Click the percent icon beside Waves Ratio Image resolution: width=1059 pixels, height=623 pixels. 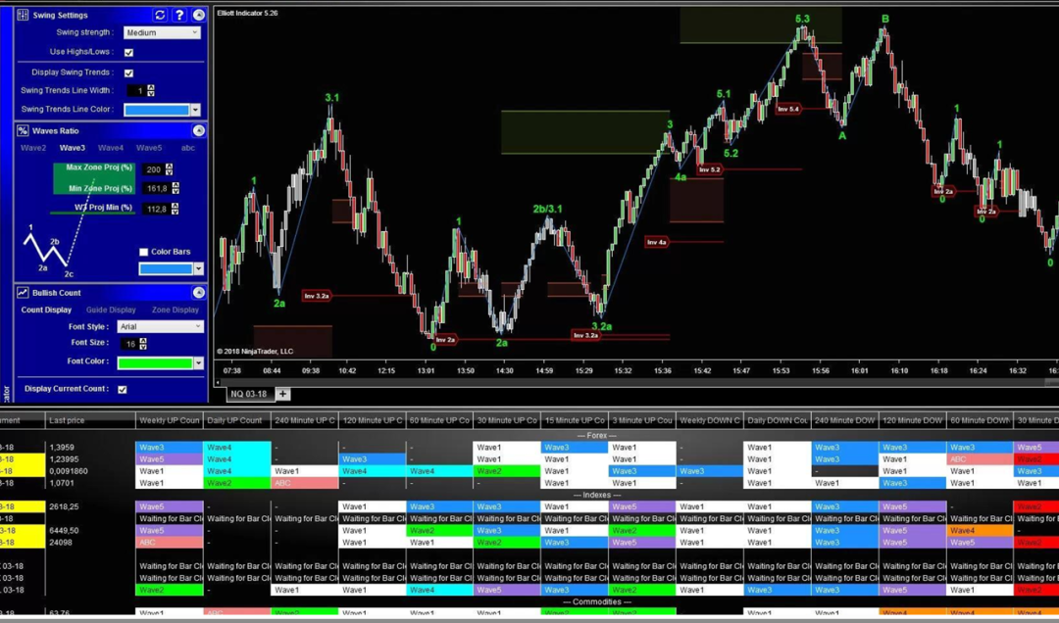tap(23, 131)
